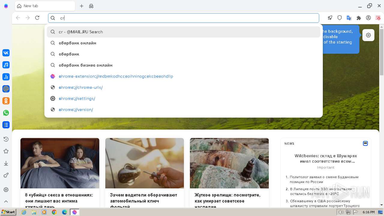Open bookmarks star in sidebar
This screenshot has width=384, height=216.
(x=6, y=151)
